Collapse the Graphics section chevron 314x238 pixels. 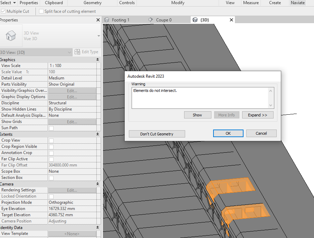(97, 59)
